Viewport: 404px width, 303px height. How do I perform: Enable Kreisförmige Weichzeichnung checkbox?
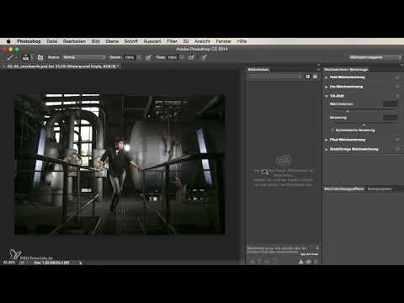pyautogui.click(x=397, y=149)
